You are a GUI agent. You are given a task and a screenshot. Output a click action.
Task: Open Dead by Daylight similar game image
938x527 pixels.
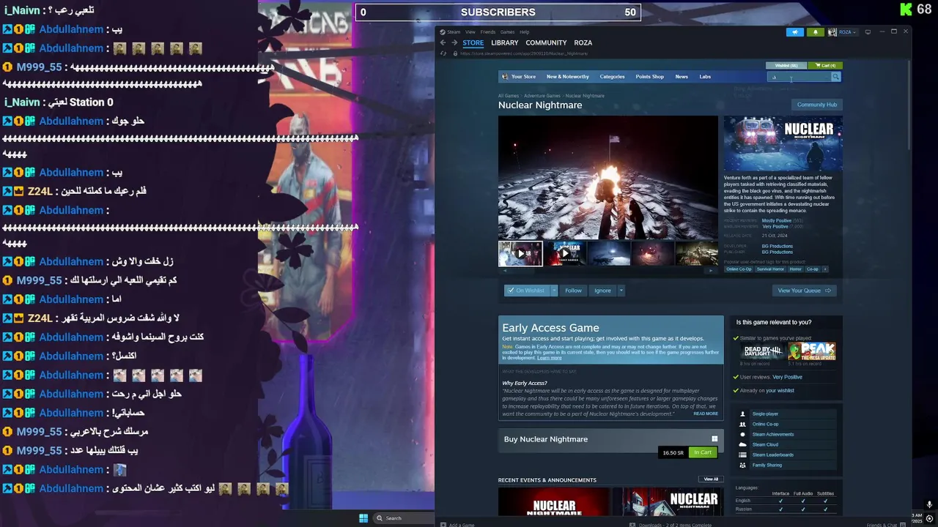(x=763, y=351)
